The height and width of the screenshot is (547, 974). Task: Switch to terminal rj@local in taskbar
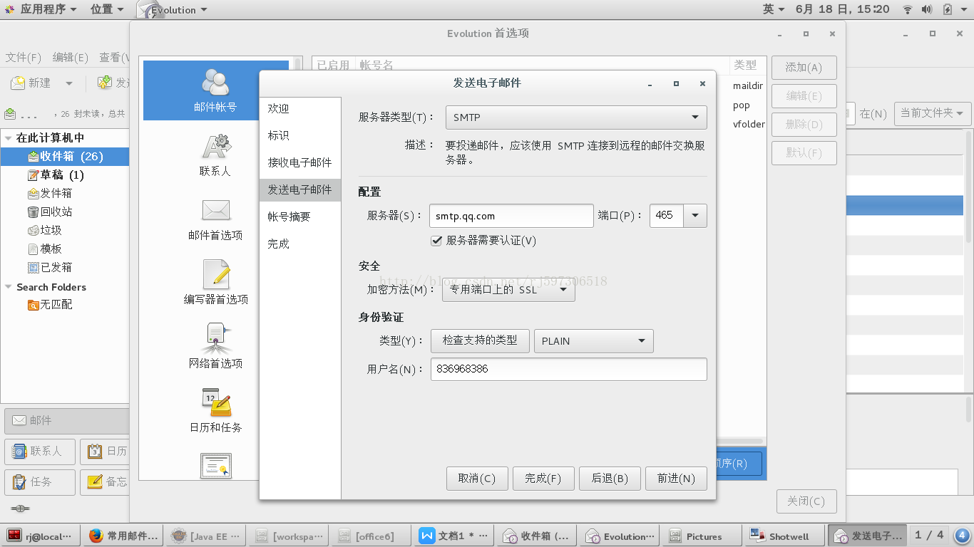pyautogui.click(x=41, y=536)
